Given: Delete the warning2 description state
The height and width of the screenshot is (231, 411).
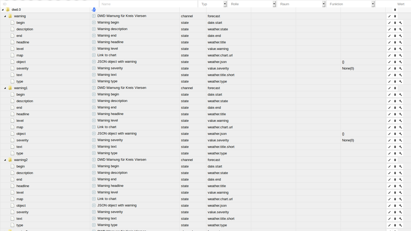Looking at the screenshot, I should pos(395,173).
